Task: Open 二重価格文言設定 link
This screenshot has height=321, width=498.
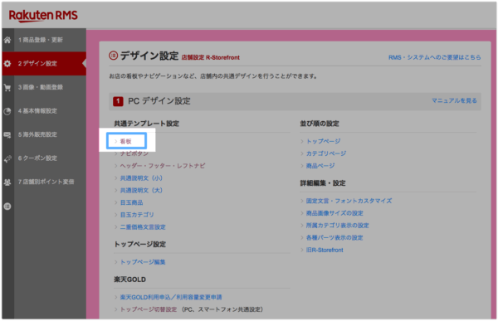Action: (x=143, y=227)
